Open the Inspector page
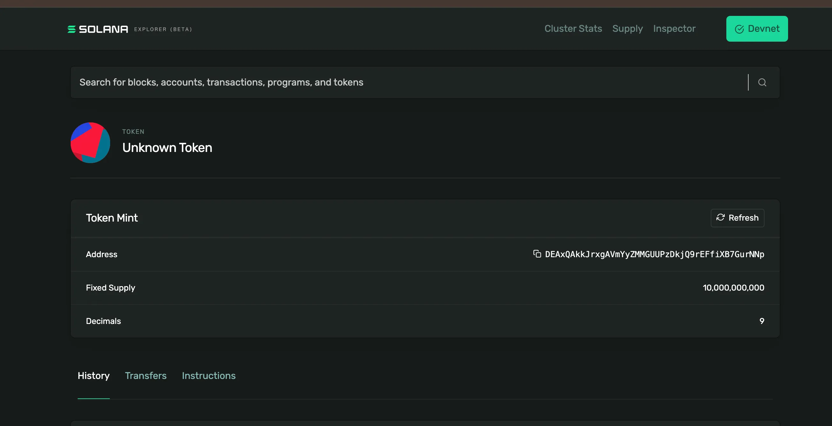The image size is (832, 426). tap(674, 29)
